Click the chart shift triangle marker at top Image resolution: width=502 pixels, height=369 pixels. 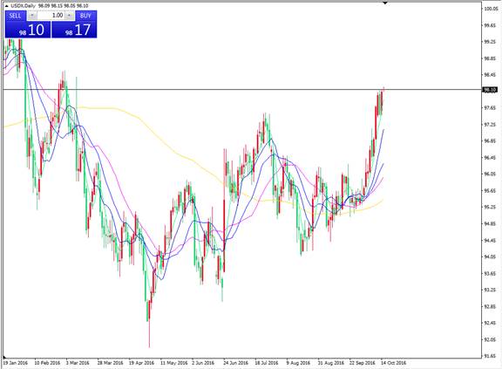(385, 3)
